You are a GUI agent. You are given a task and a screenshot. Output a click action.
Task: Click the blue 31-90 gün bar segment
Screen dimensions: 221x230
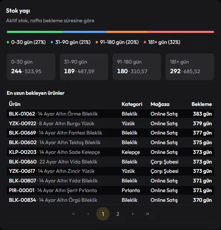[84, 32]
